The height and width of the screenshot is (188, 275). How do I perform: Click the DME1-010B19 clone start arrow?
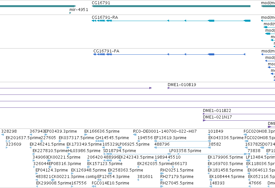pos(169,88)
